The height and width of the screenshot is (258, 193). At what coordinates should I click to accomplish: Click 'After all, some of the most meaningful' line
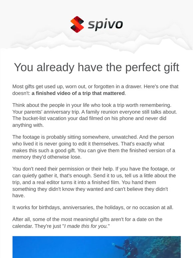(x=88, y=219)
